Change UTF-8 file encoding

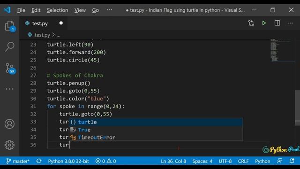pos(225,161)
